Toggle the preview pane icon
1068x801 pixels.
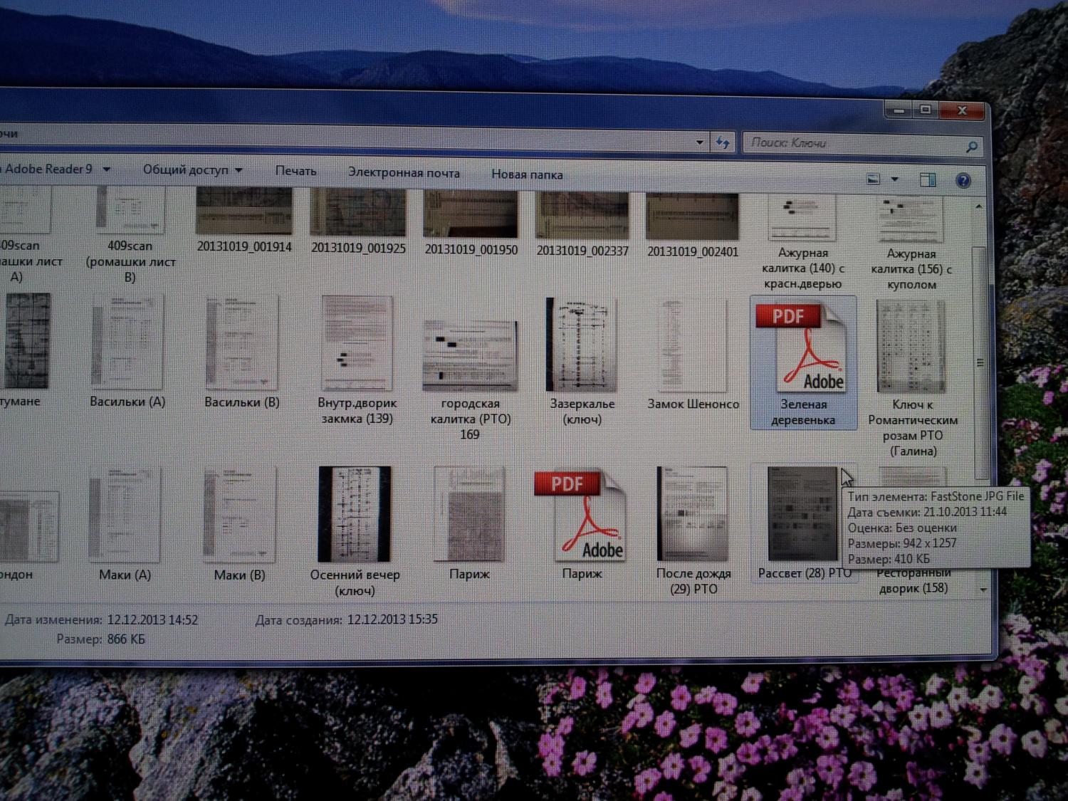[927, 179]
